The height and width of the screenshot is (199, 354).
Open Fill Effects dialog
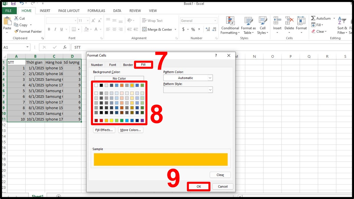(x=104, y=130)
